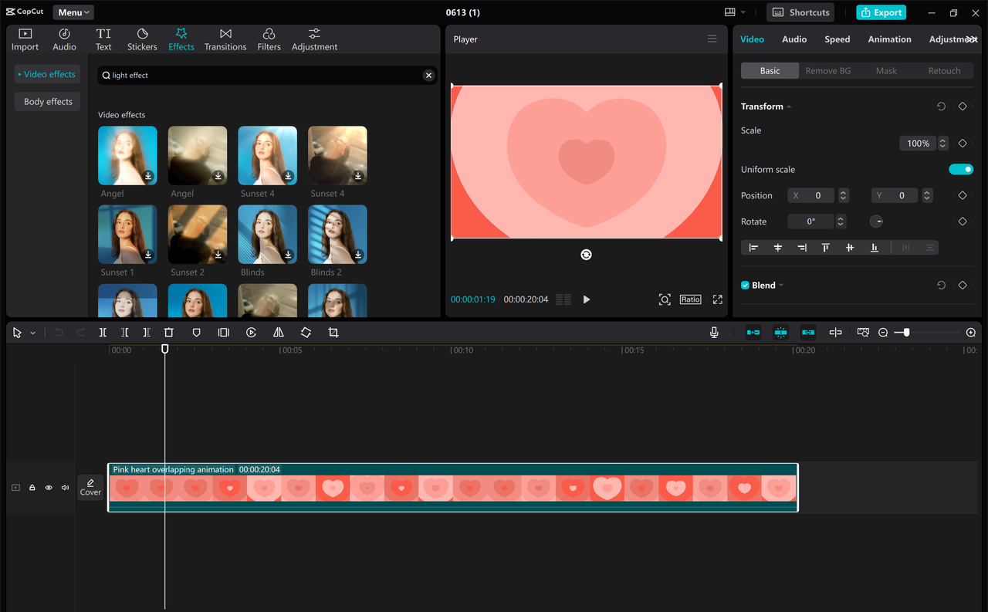Open the Menu dropdown next to the logo
This screenshot has width=988, height=612.
(73, 12)
